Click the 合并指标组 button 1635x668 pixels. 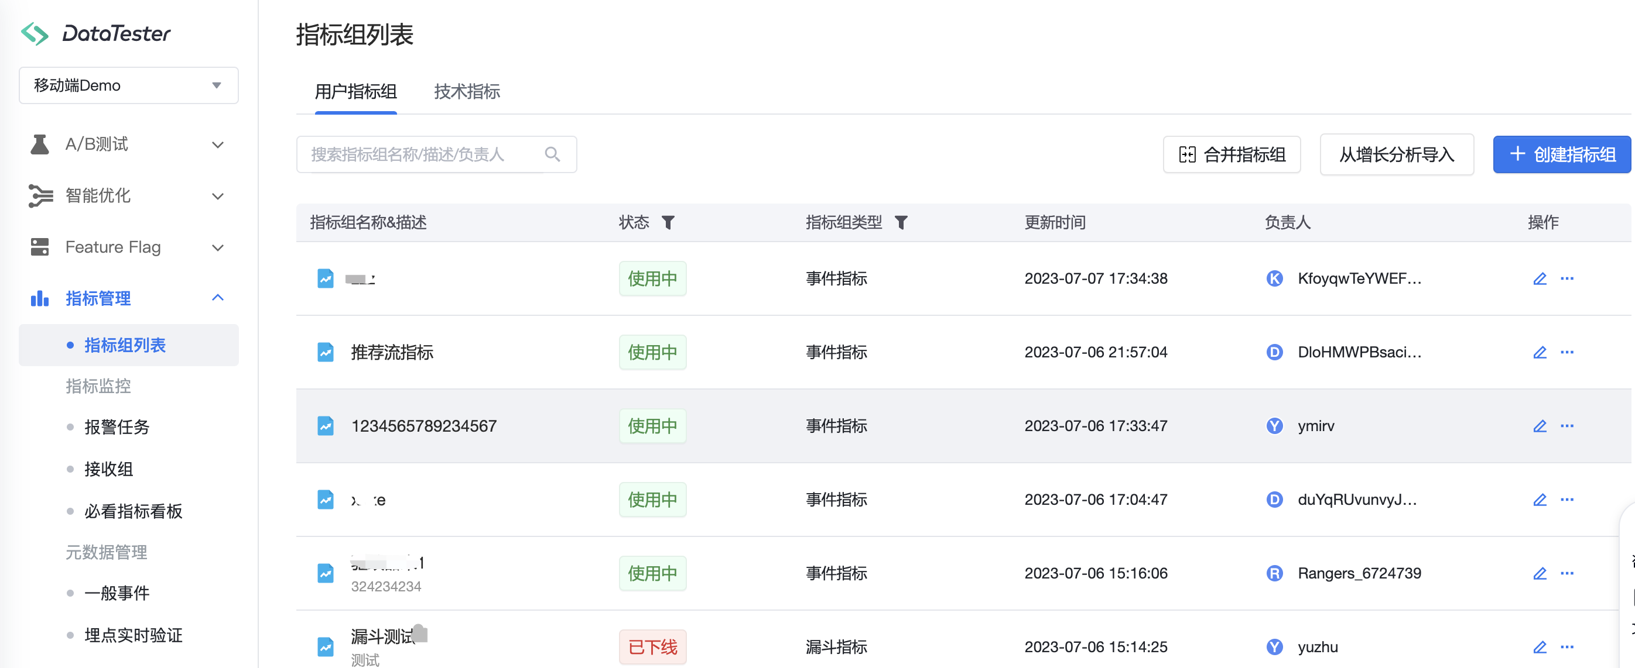[1232, 154]
